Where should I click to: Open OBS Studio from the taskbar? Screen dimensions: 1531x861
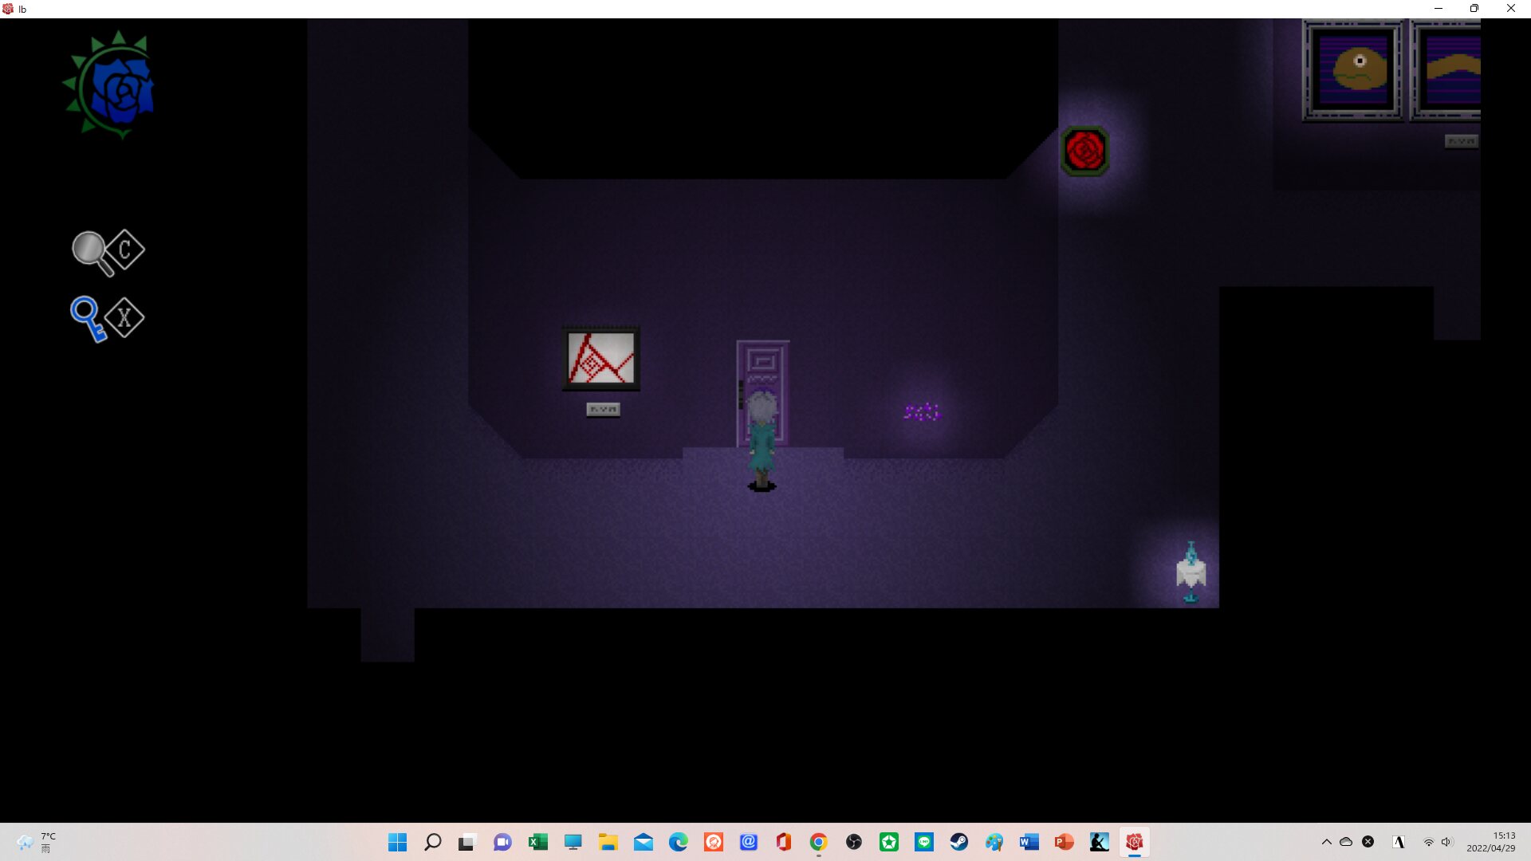[x=853, y=842]
